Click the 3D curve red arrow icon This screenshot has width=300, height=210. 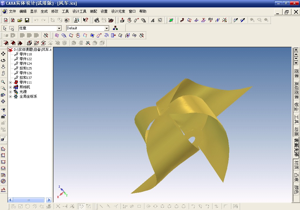coord(182,20)
